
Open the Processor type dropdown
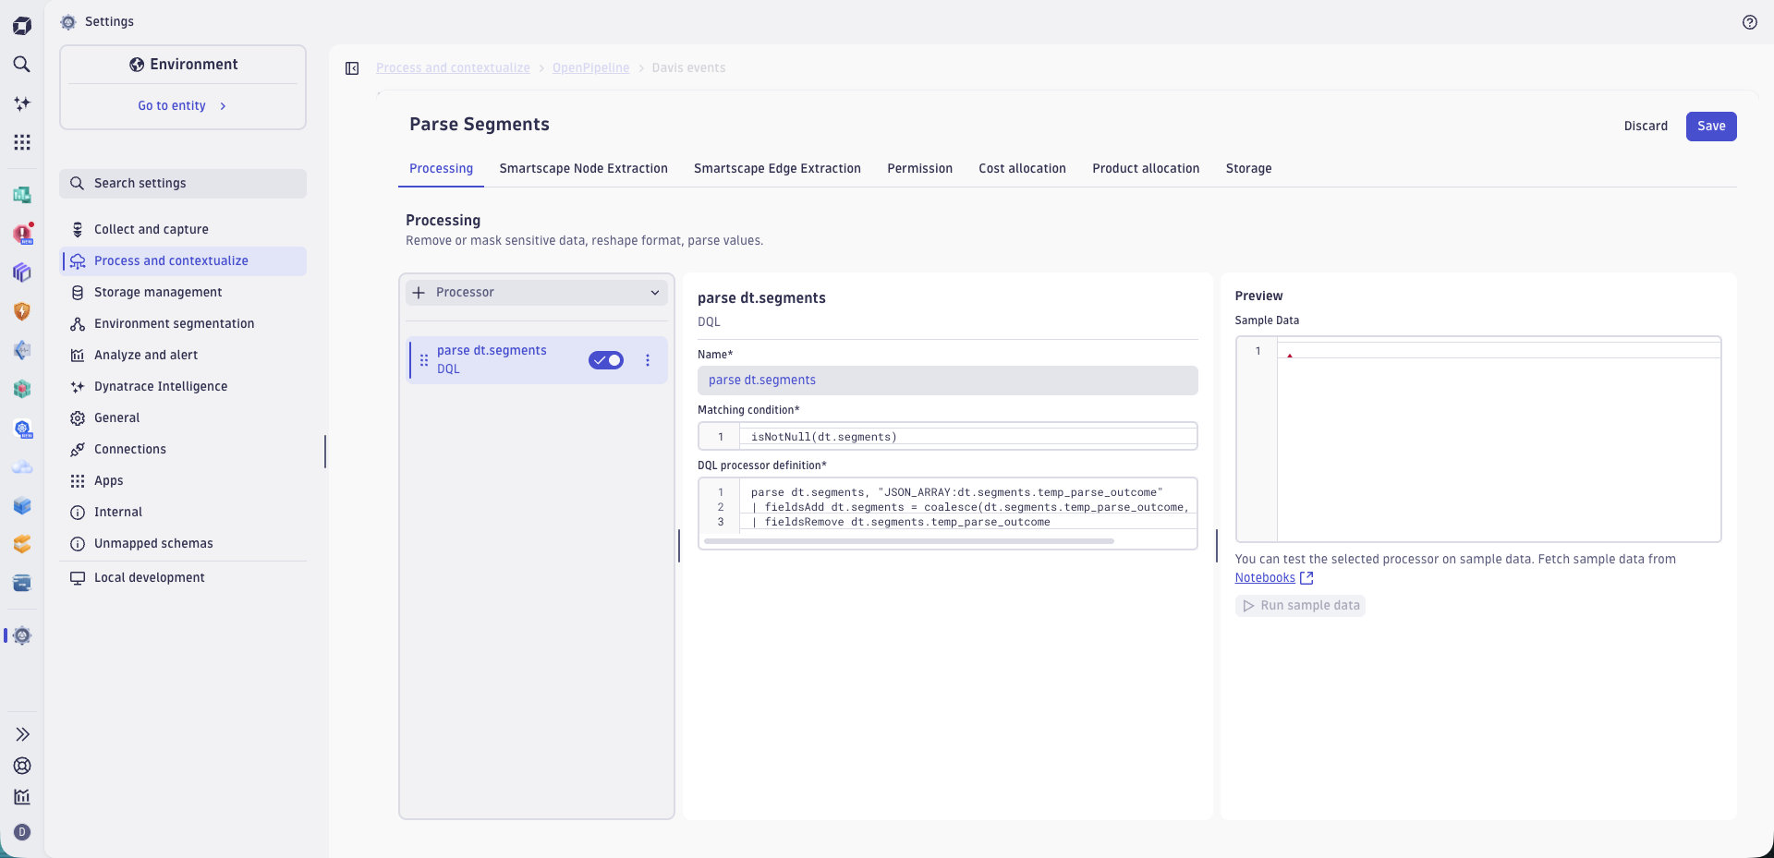click(654, 292)
